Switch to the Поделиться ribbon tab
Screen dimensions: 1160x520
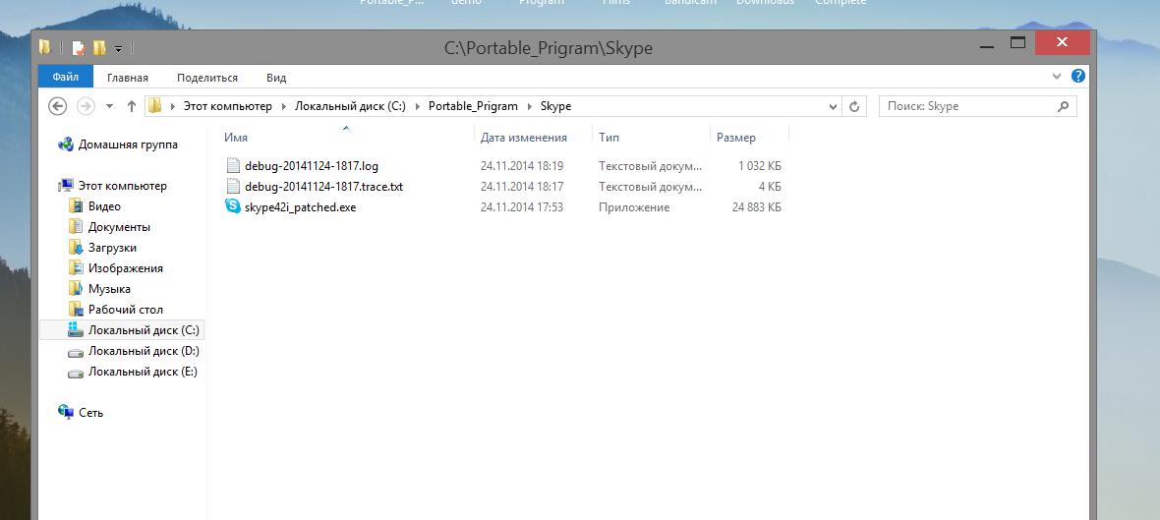pos(207,78)
